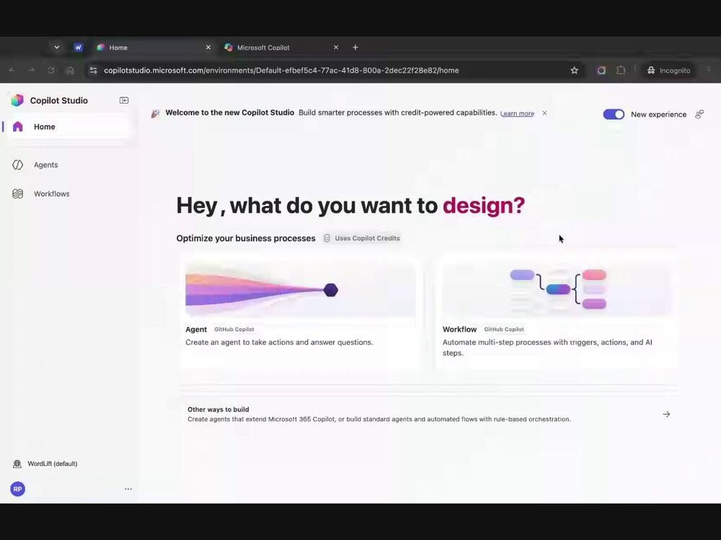Click the Workflow card description text

pyautogui.click(x=547, y=348)
